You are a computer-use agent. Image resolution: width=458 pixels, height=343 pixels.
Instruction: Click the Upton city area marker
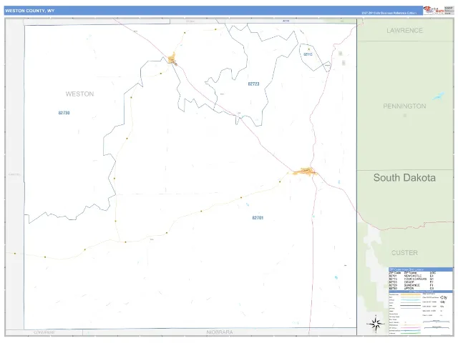pyautogui.click(x=172, y=59)
